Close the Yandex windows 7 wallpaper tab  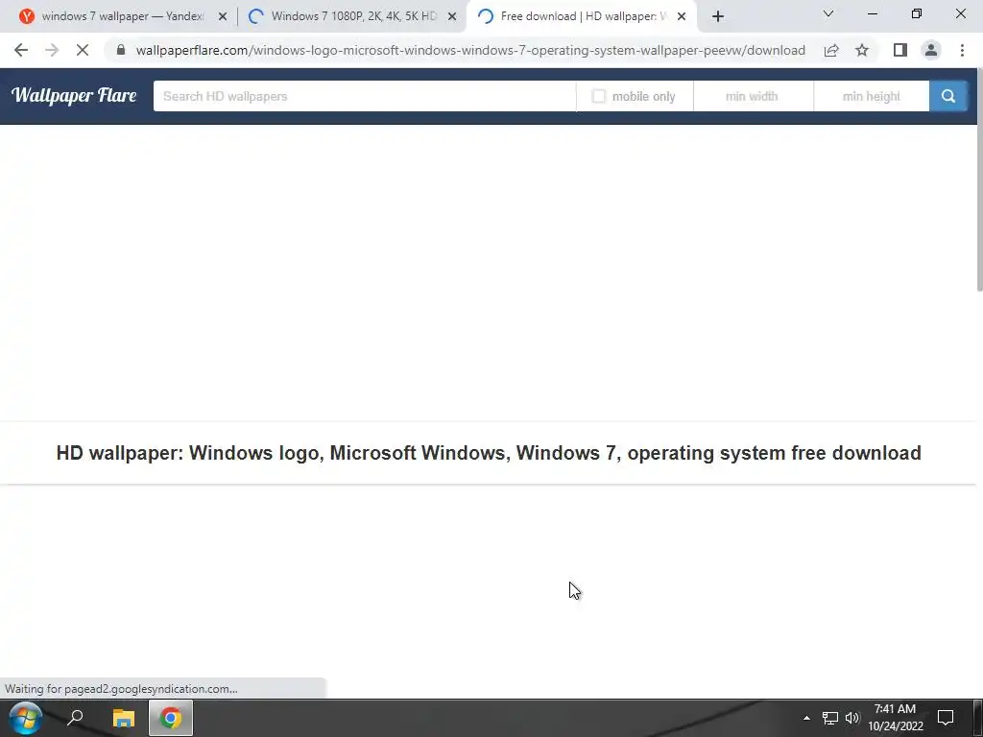click(223, 17)
